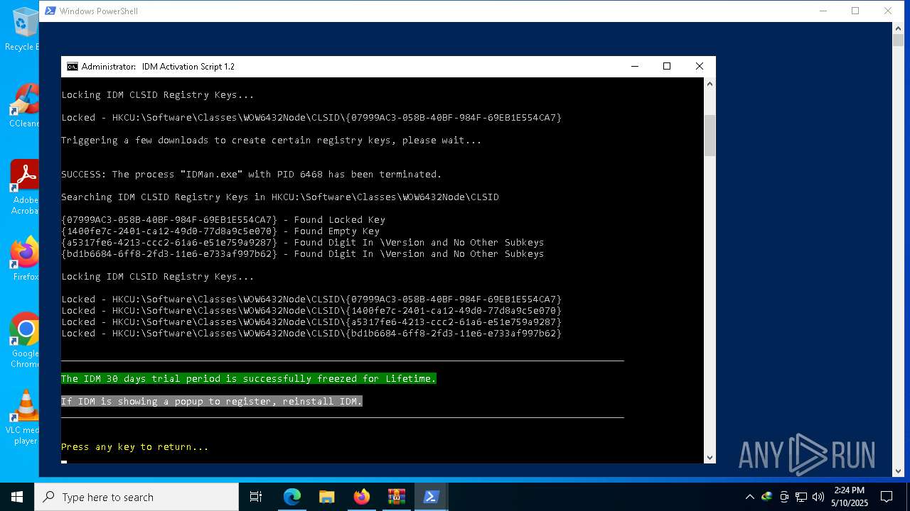This screenshot has width=910, height=511.
Task: Click the console vertical scrollbar thumb
Action: (x=710, y=136)
